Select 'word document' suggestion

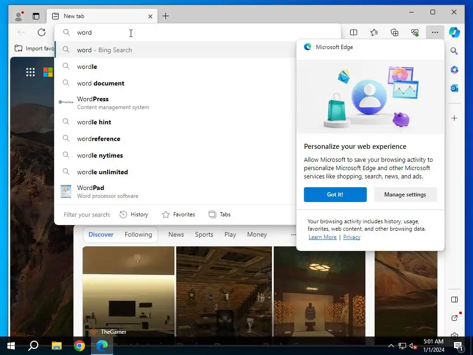(175, 83)
